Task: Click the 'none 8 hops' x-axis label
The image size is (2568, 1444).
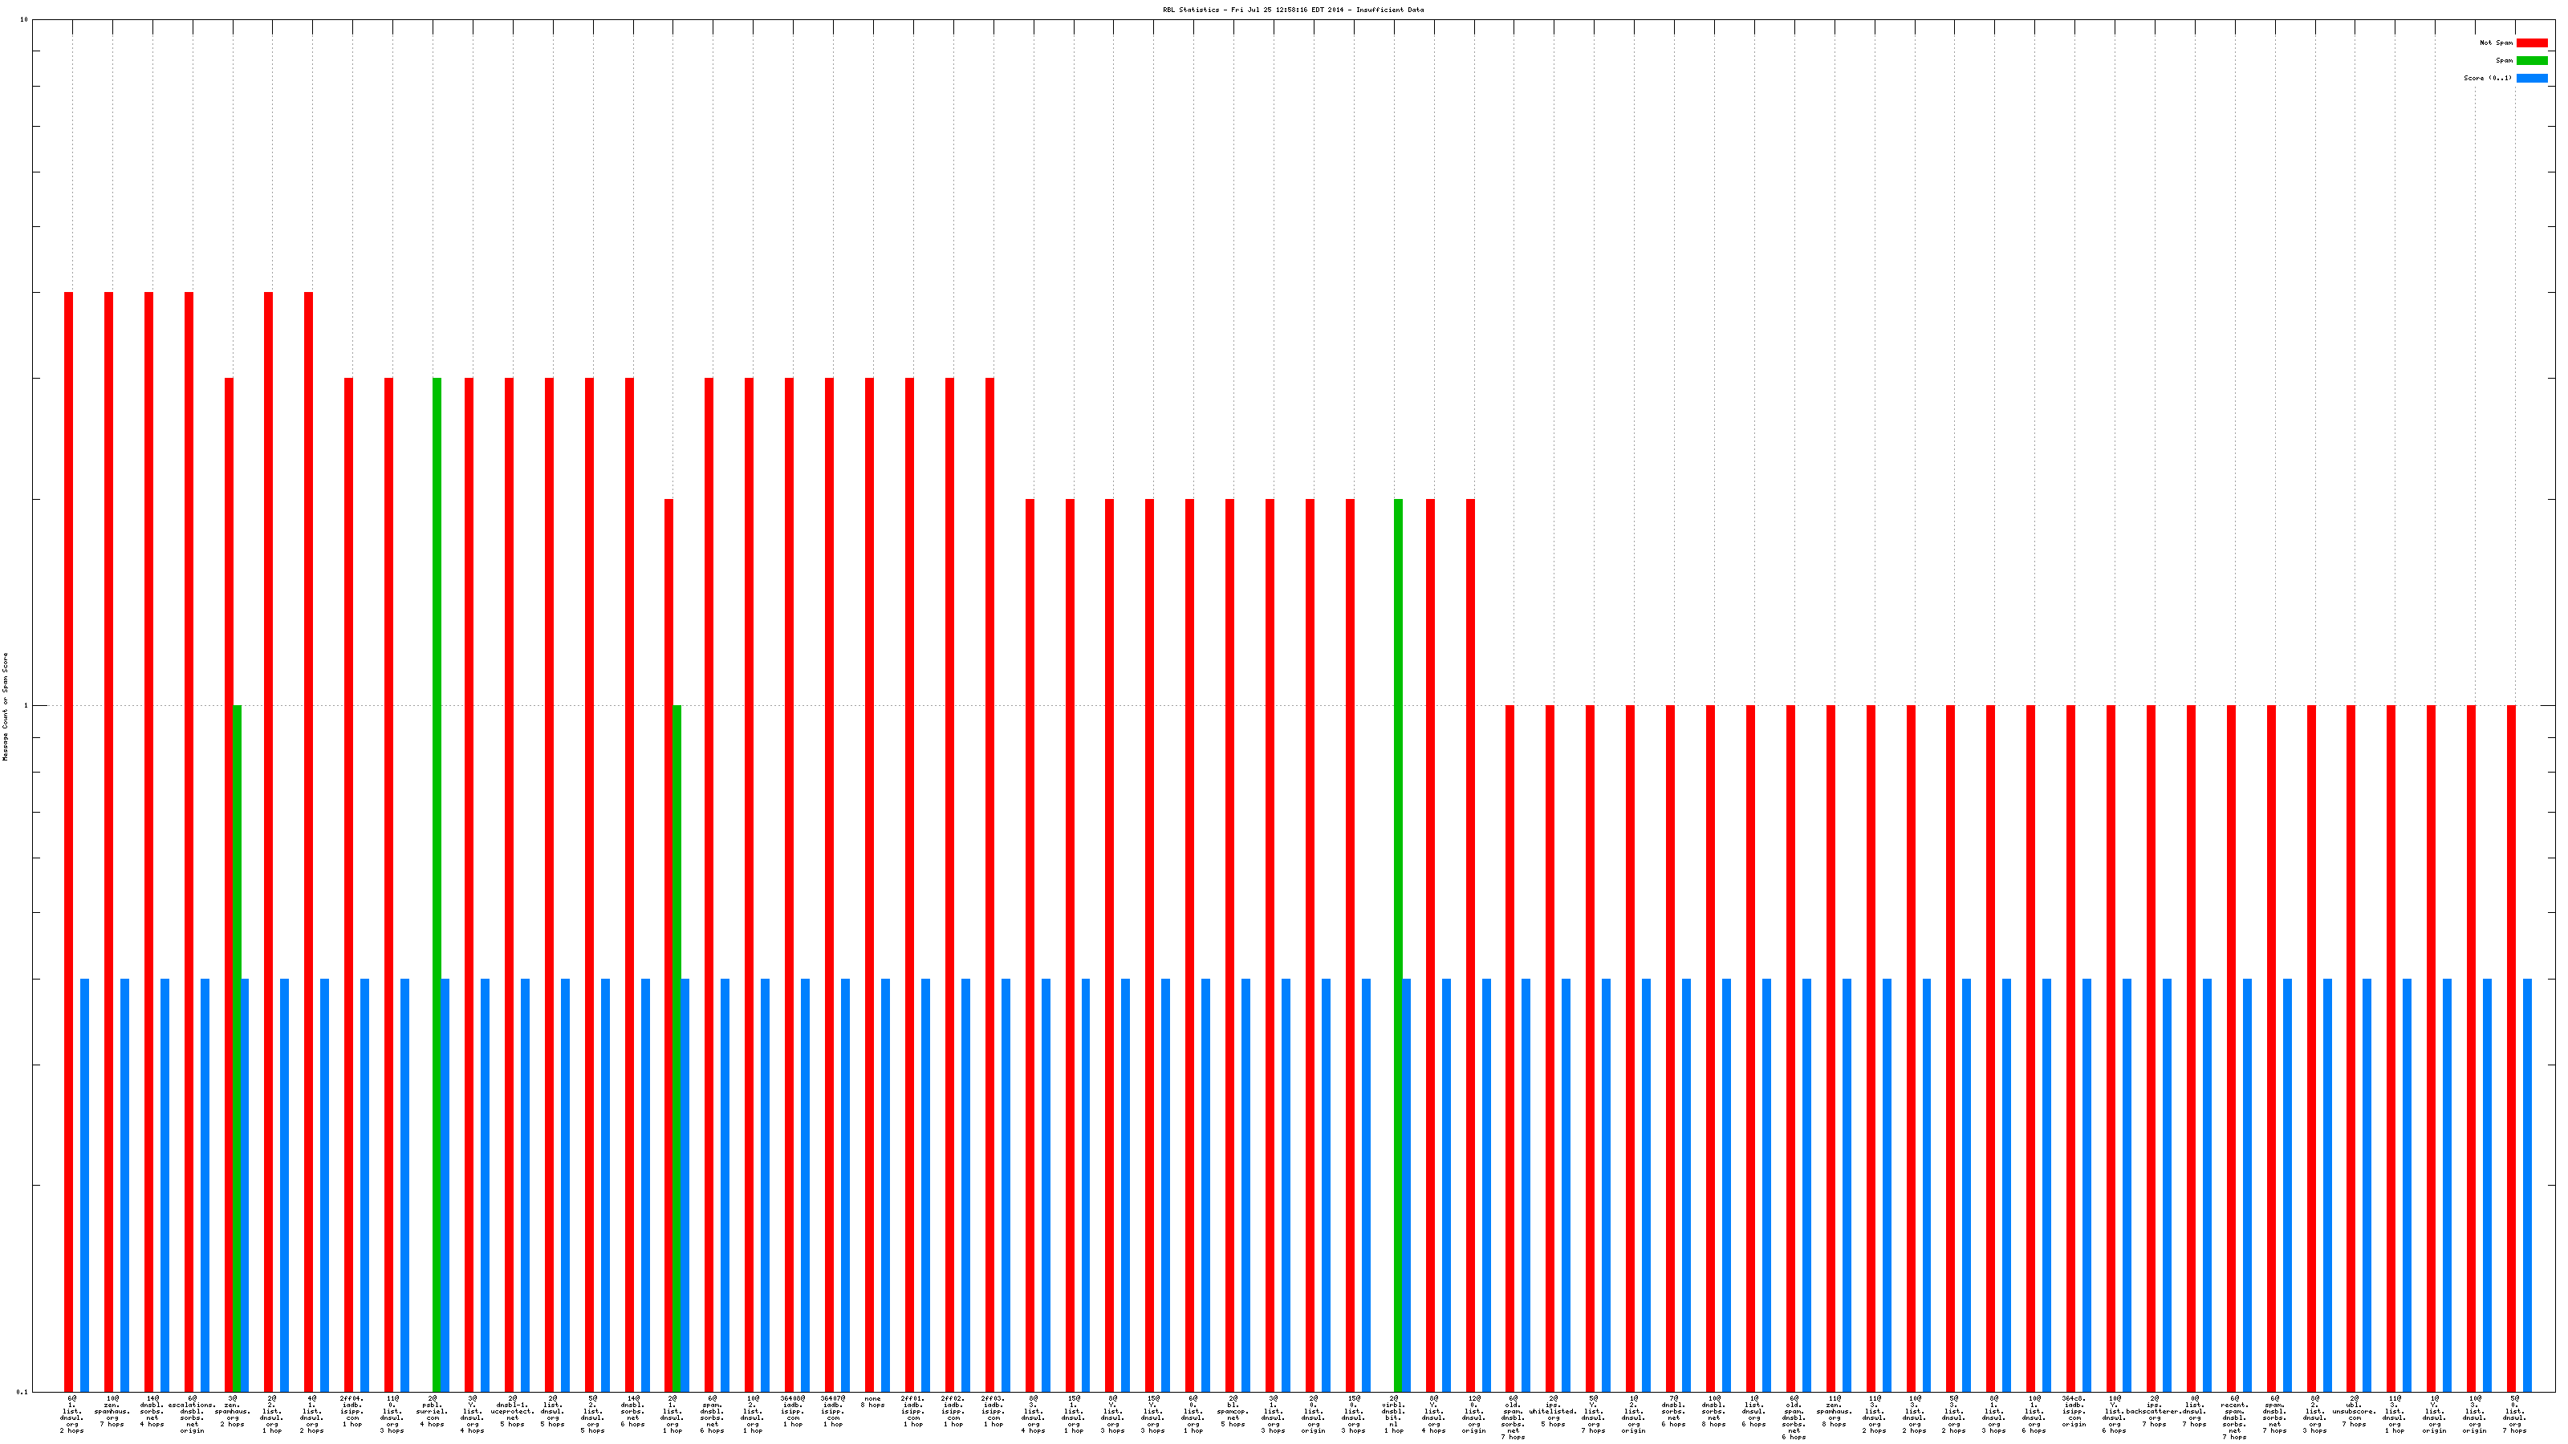Action: click(x=872, y=1402)
